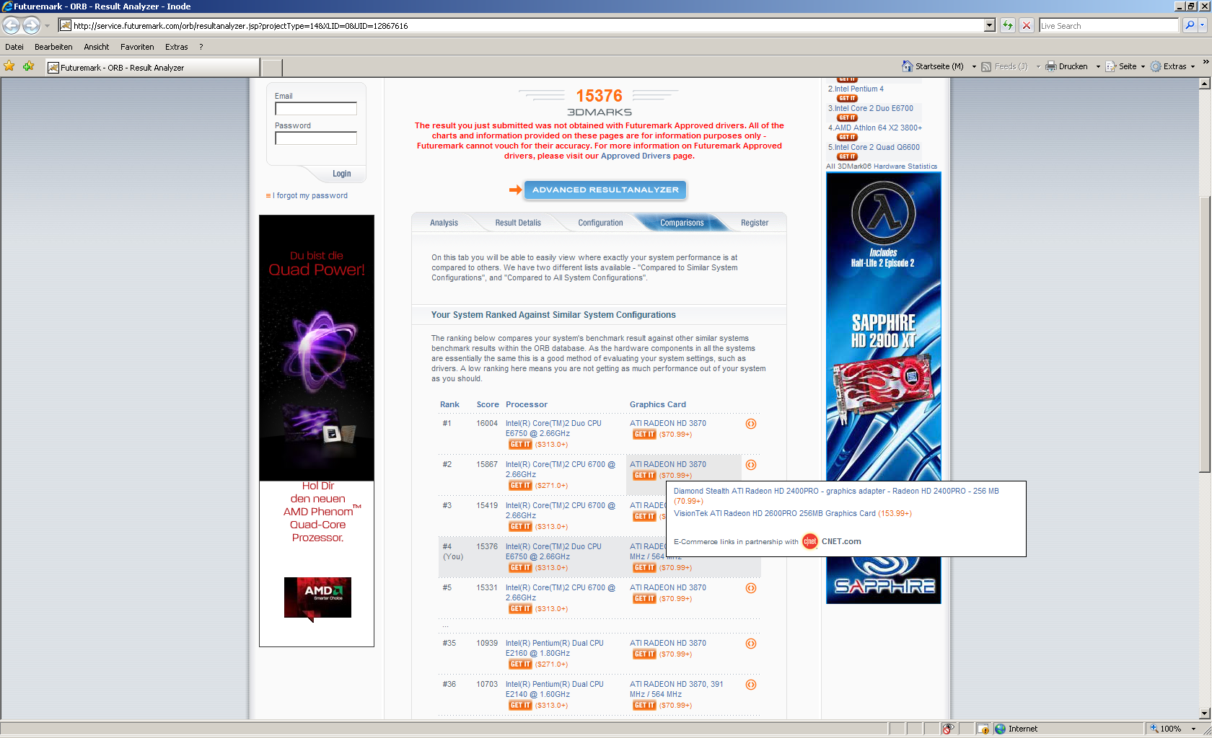Open the VisionTek ATI Radeon HD 2600PRO link
This screenshot has height=738, width=1212.
pyautogui.click(x=774, y=514)
